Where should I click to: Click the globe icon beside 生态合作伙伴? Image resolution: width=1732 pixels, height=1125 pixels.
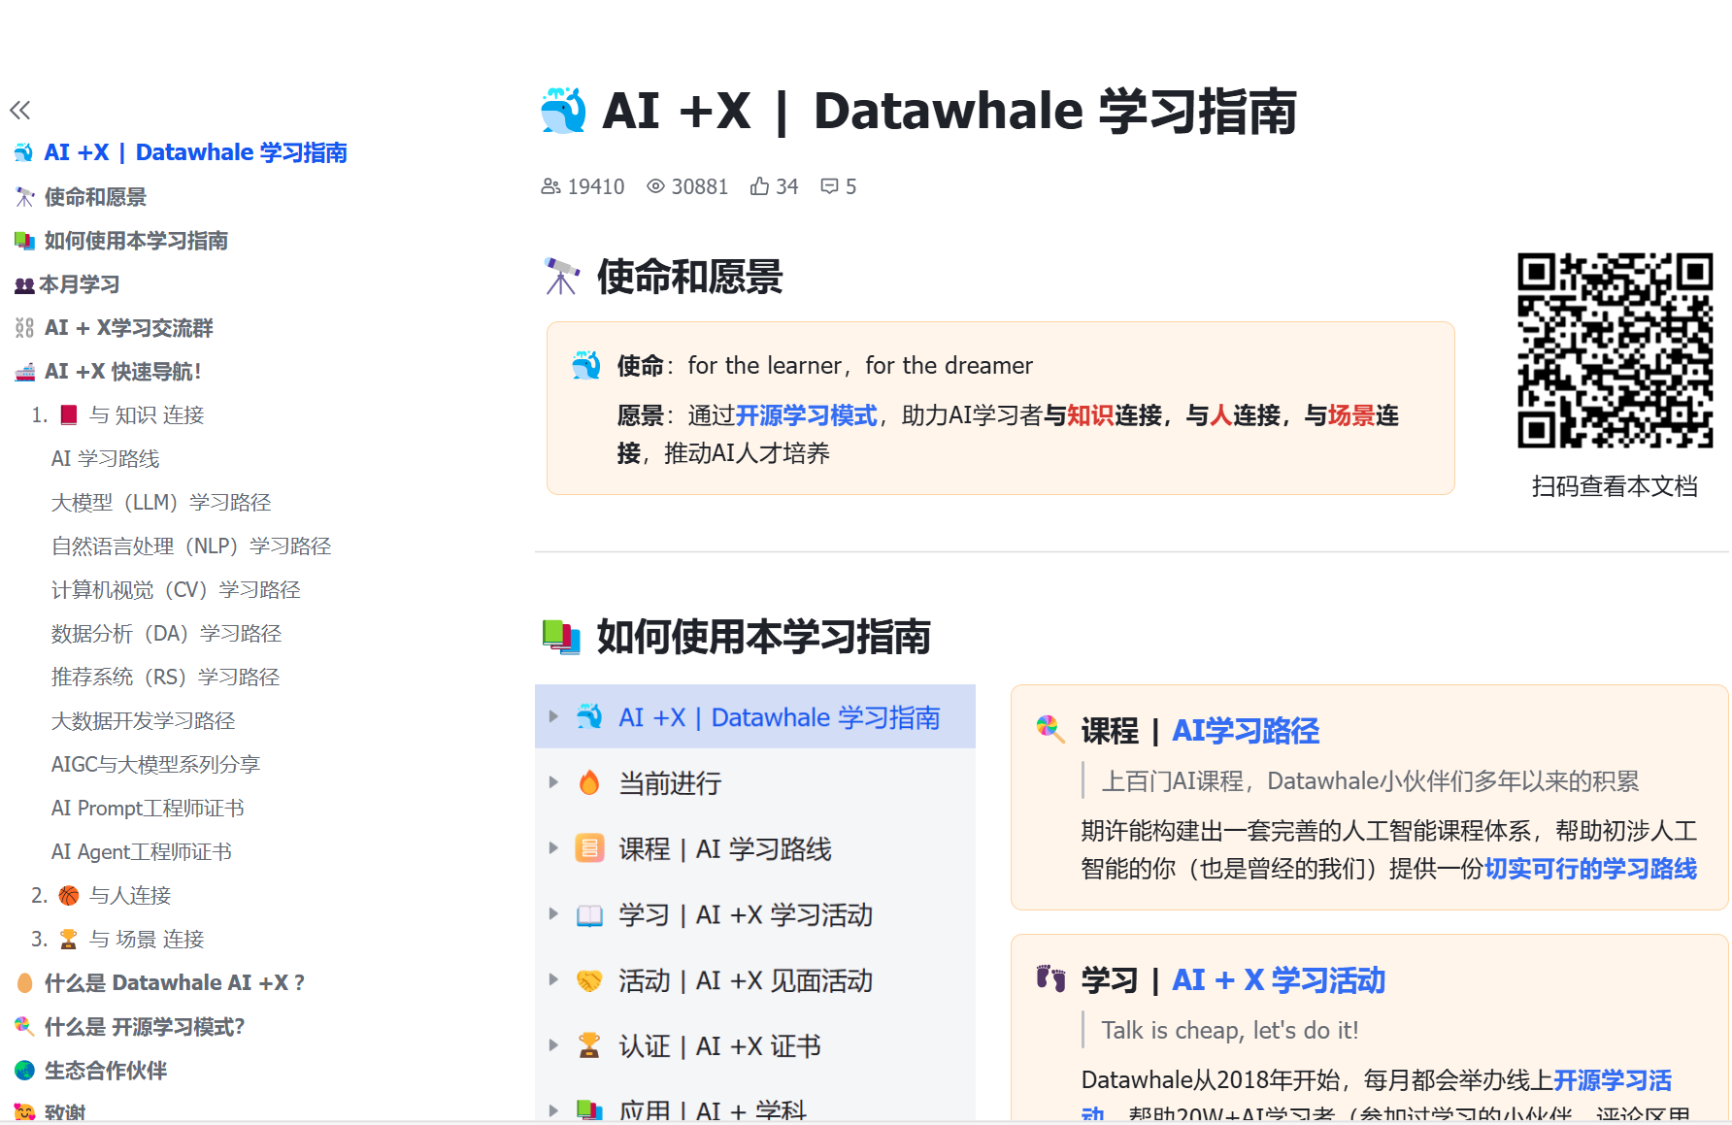point(25,1071)
